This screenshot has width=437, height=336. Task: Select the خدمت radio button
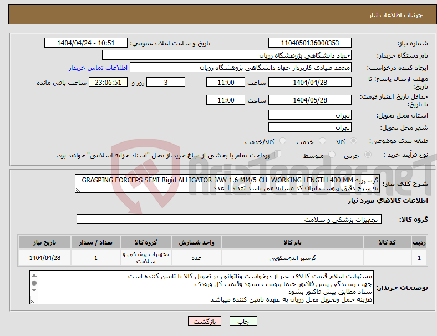322,141
